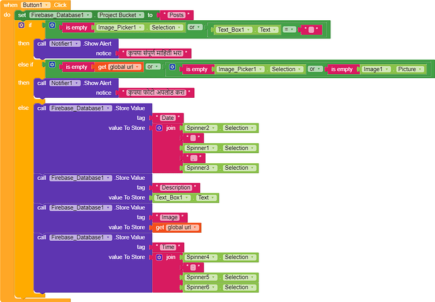
Task: Select the Posts text string block
Action: [177, 15]
